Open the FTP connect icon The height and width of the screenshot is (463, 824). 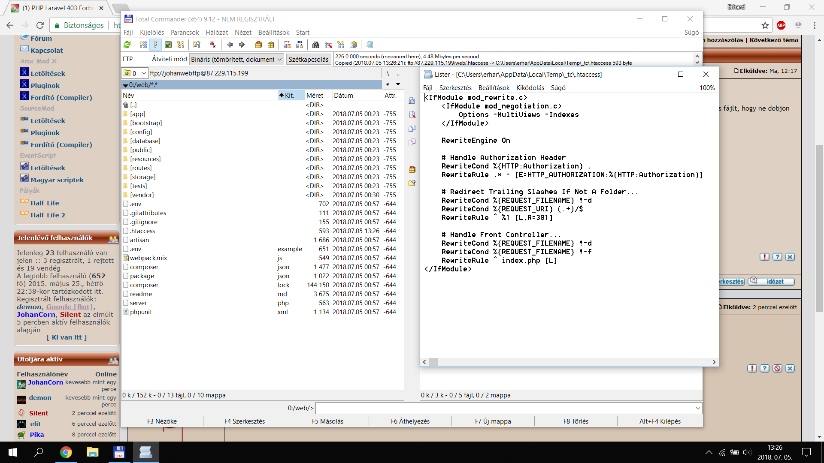coord(287,45)
